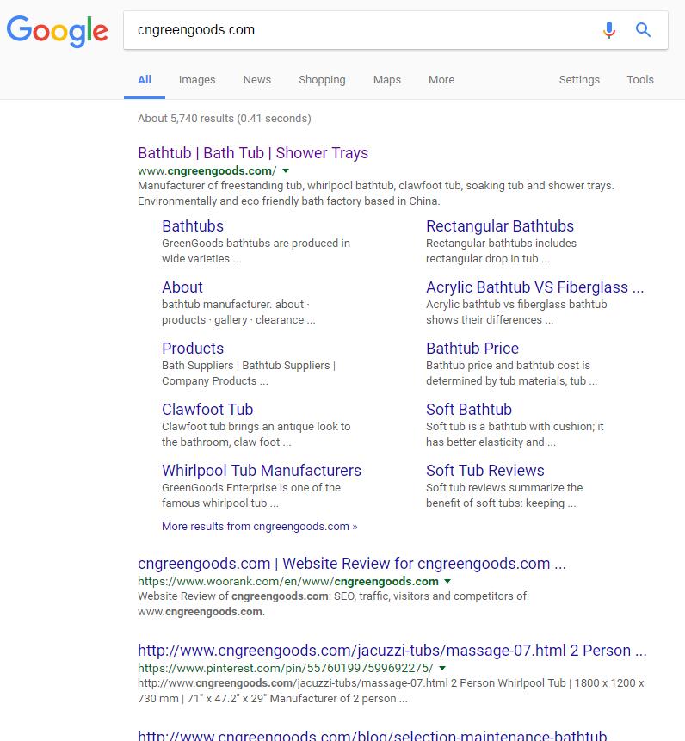This screenshot has height=741, width=685.
Task: Open the Products sitelink
Action: point(192,349)
